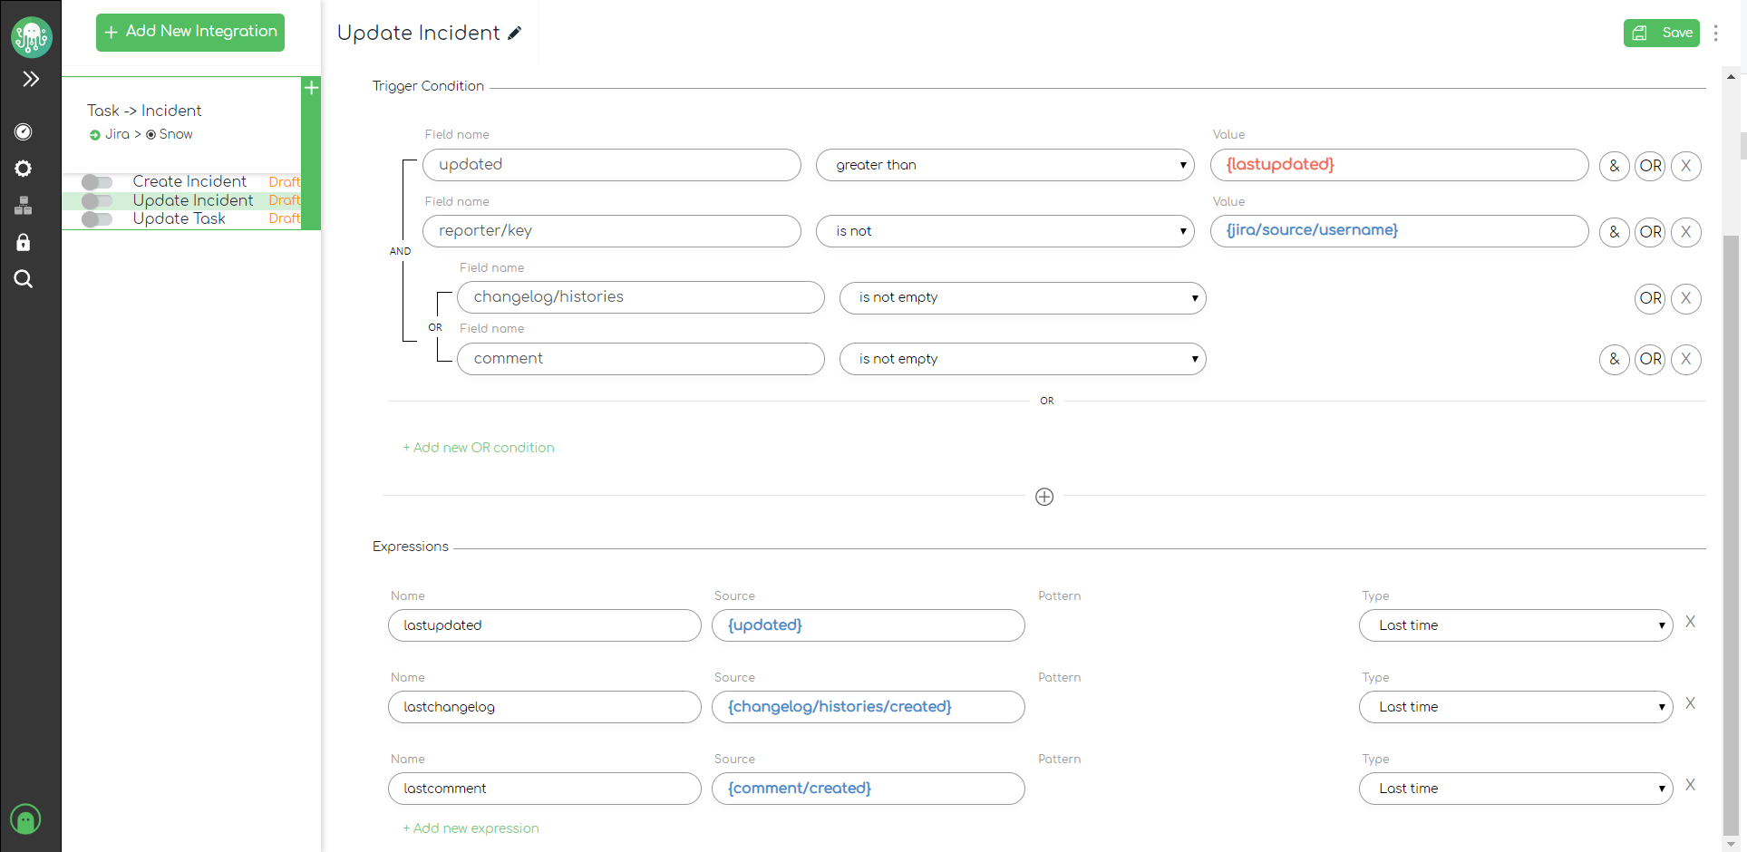
Task: Select Update Task in the integration list
Action: (x=179, y=218)
